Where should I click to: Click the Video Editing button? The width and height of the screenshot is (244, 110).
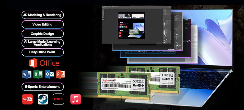[x=43, y=24]
